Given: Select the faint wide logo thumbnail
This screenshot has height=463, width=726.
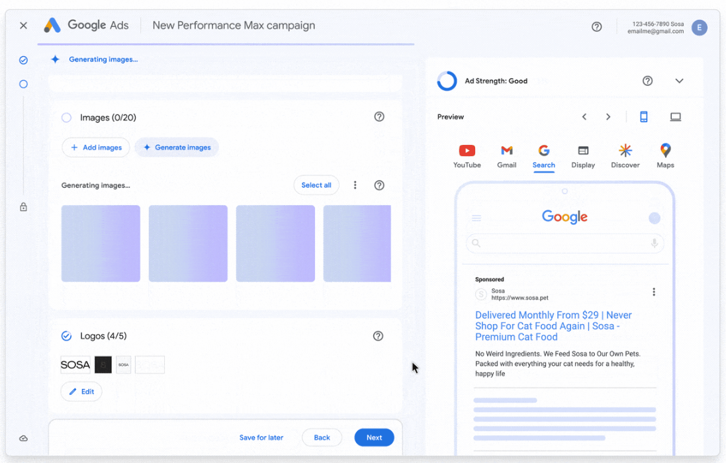Looking at the screenshot, I should [x=150, y=365].
